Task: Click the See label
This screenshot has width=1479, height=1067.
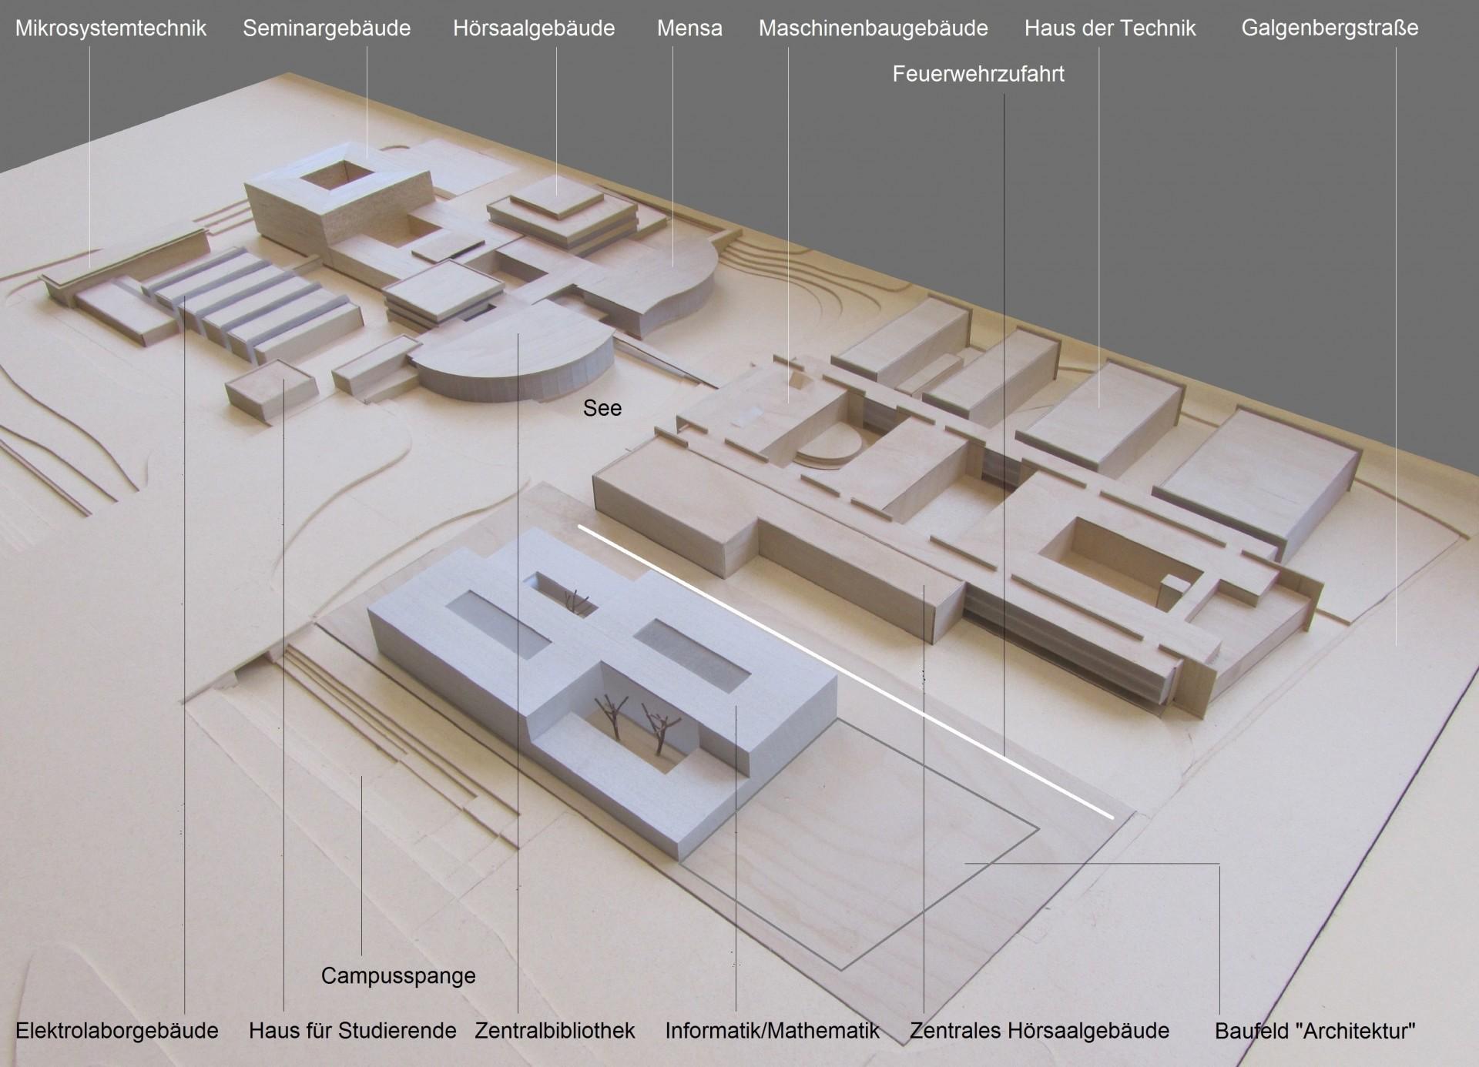Action: tap(602, 408)
